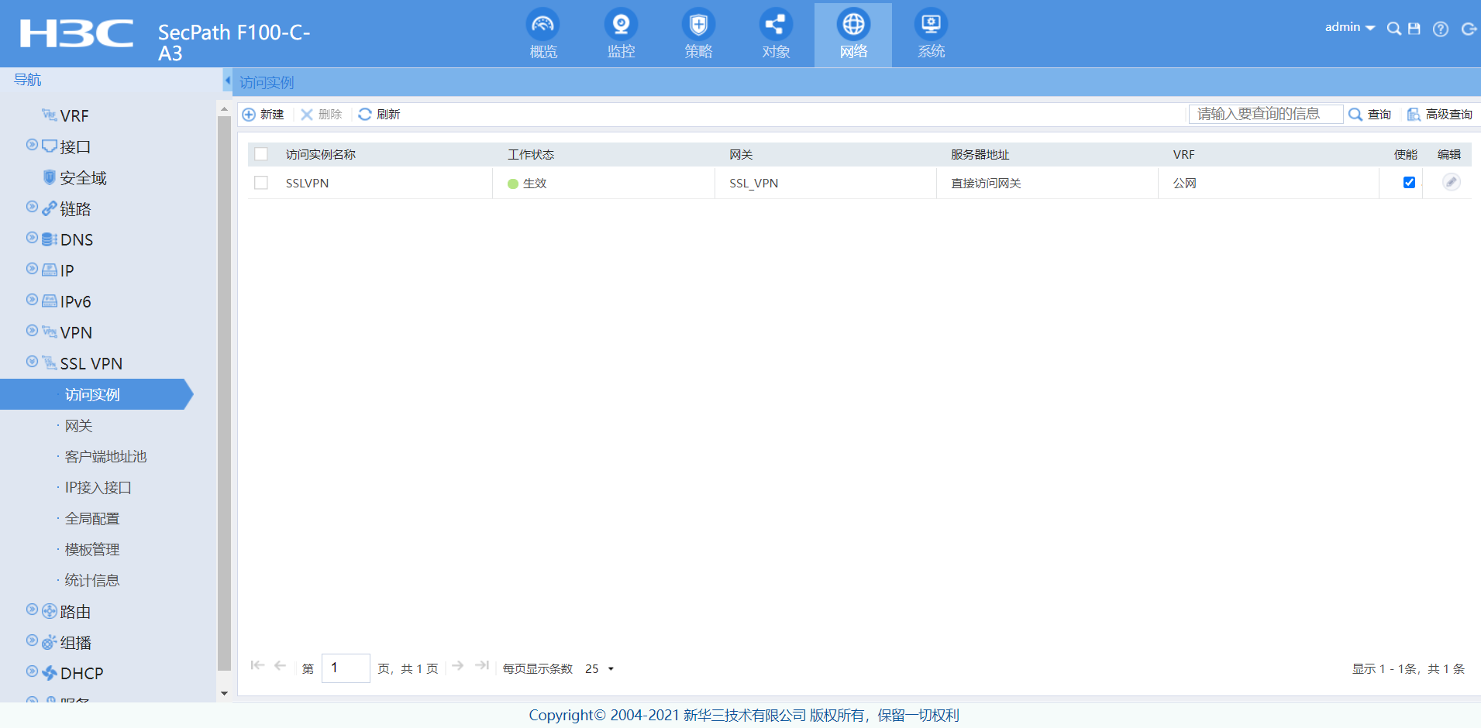Image resolution: width=1481 pixels, height=728 pixels.
Task: Open the 监控 monitoring icon
Action: pos(621,26)
